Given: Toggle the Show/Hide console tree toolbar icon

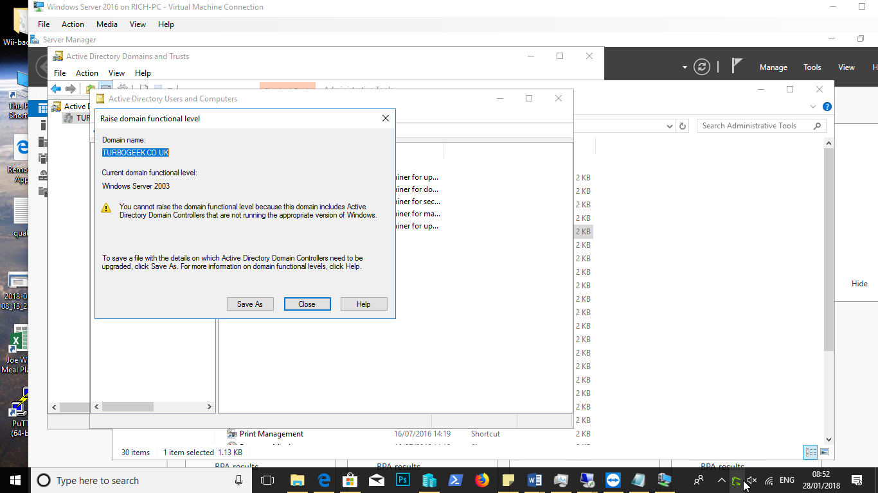Looking at the screenshot, I should pos(105,88).
